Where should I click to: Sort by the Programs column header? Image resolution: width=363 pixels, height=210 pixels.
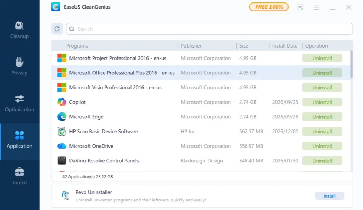point(77,46)
